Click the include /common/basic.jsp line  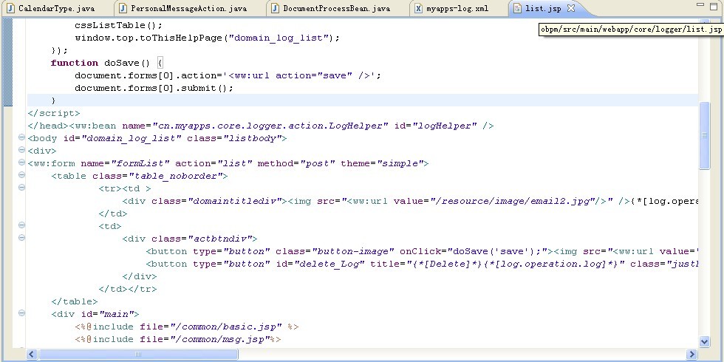click(x=186, y=327)
